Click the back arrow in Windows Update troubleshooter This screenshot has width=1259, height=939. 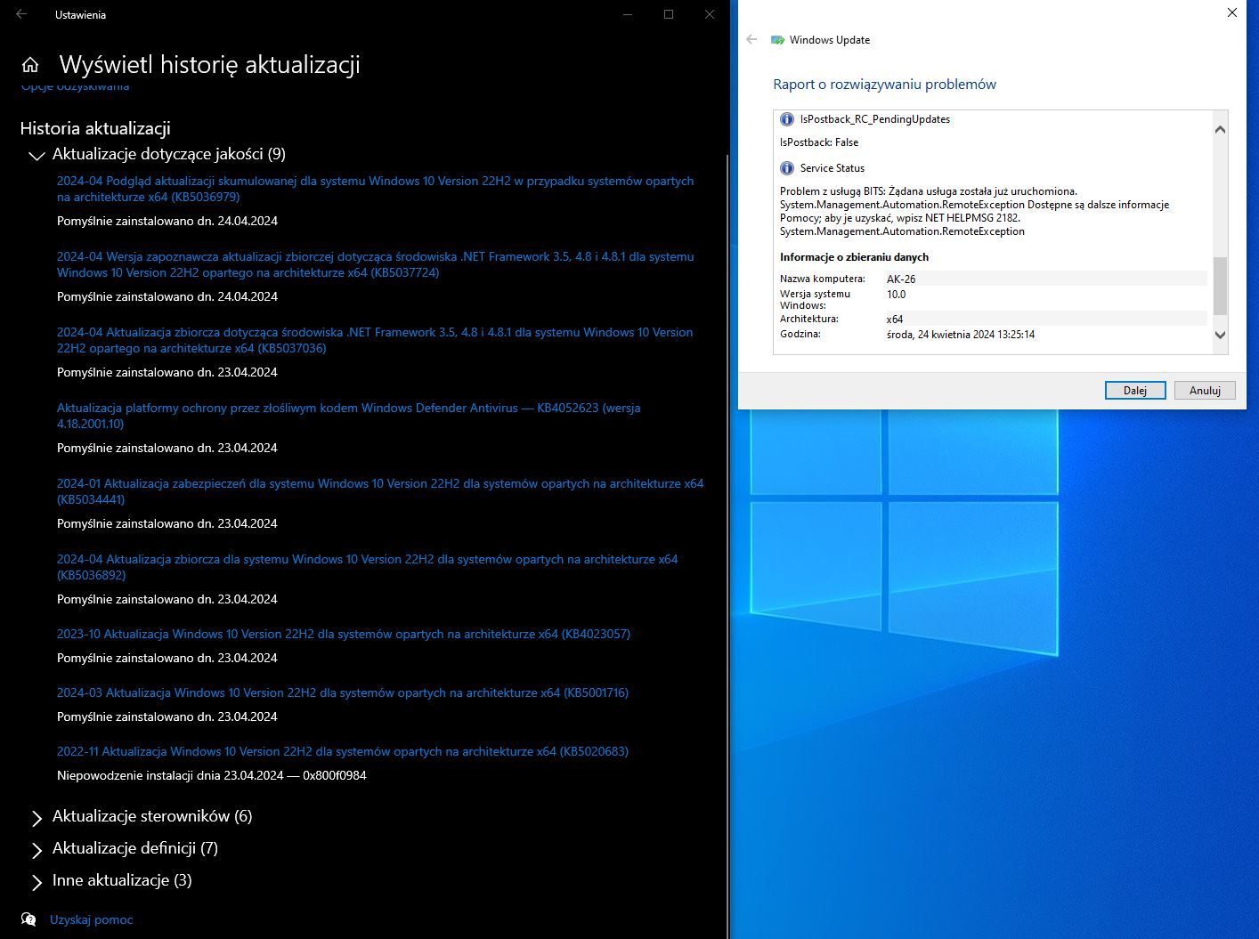pos(751,39)
